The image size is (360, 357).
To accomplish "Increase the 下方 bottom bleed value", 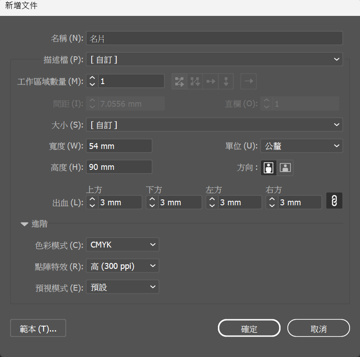I will (152, 199).
